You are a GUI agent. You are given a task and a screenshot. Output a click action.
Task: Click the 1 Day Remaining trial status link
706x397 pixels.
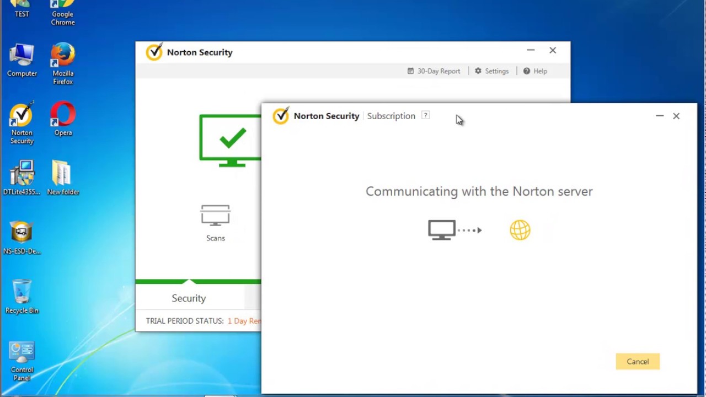[x=244, y=321]
